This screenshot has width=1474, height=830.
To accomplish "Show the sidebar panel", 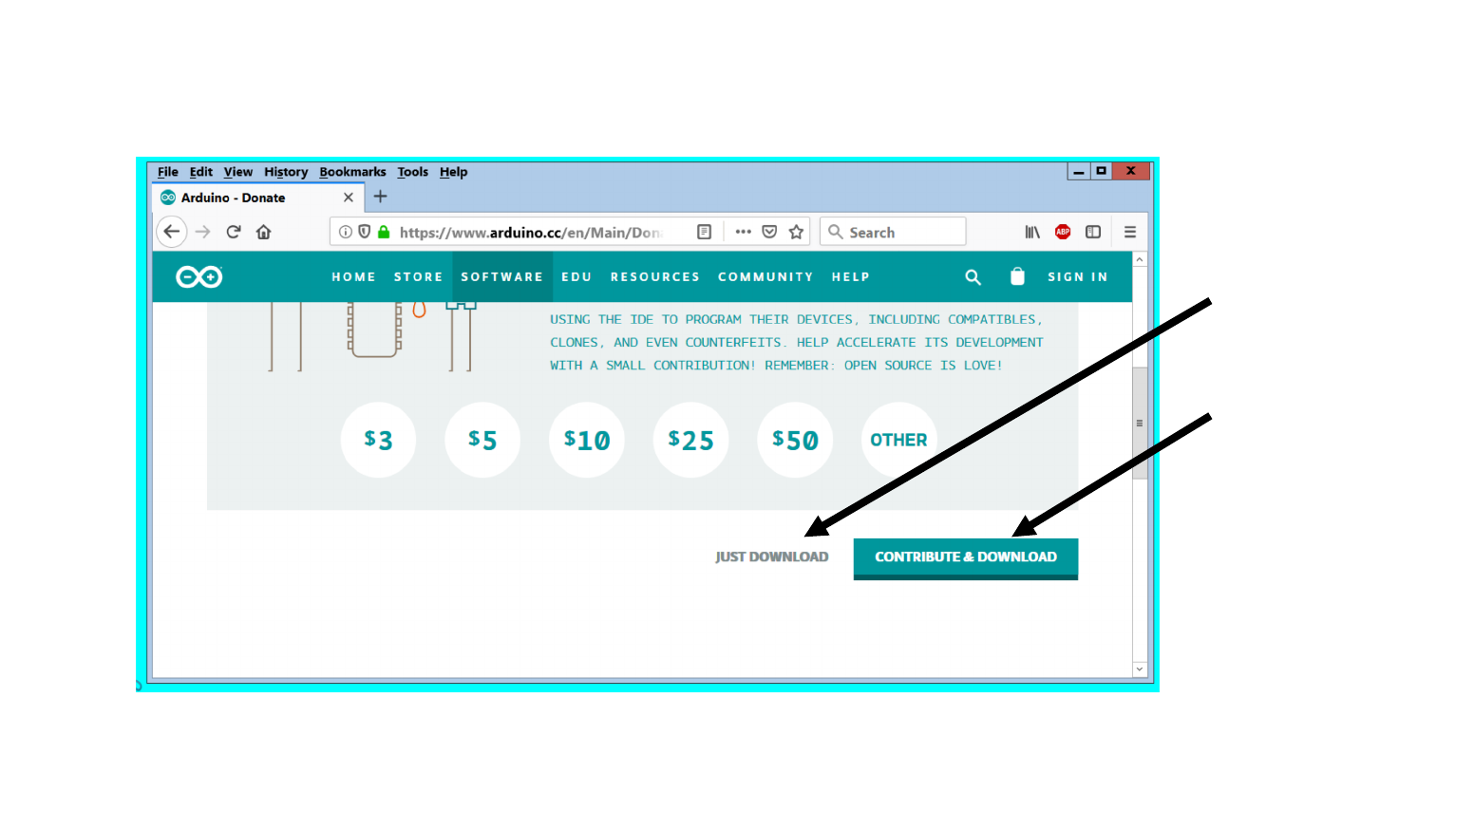I will [x=1093, y=232].
